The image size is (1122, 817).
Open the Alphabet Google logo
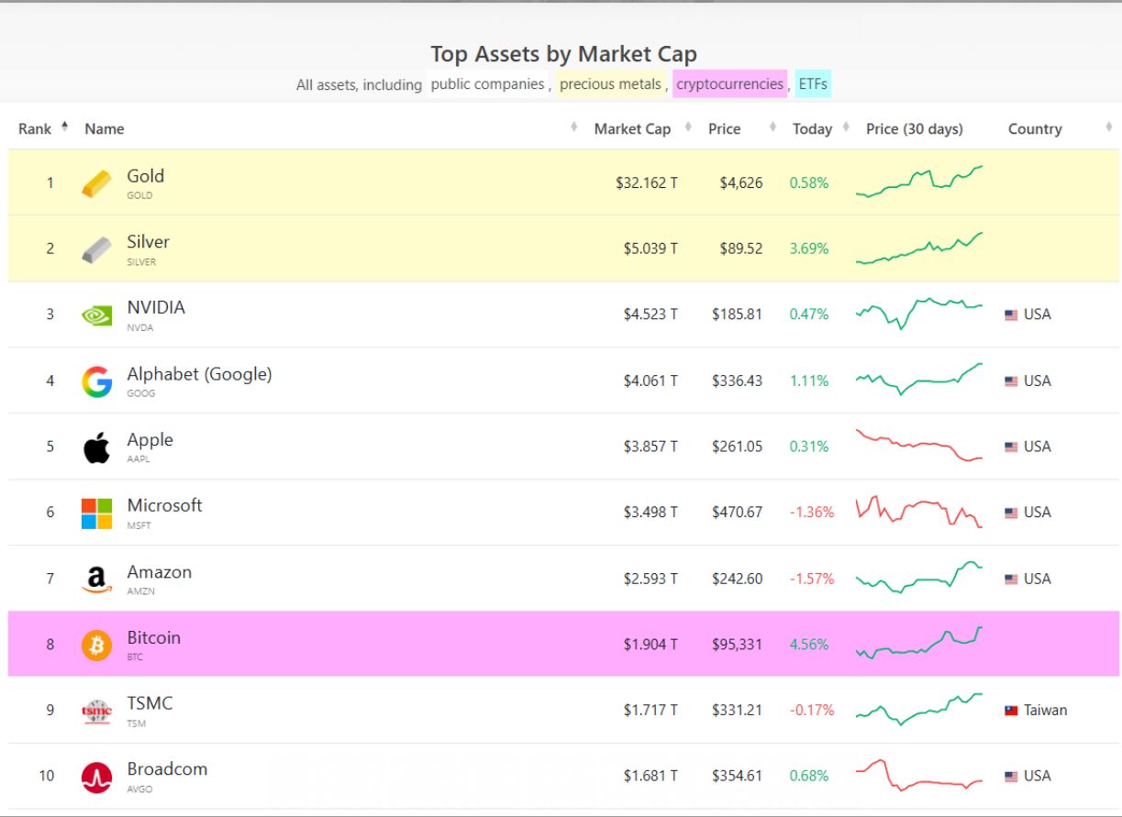coord(96,381)
